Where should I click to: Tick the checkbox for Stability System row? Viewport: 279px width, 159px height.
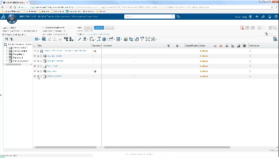point(41,76)
